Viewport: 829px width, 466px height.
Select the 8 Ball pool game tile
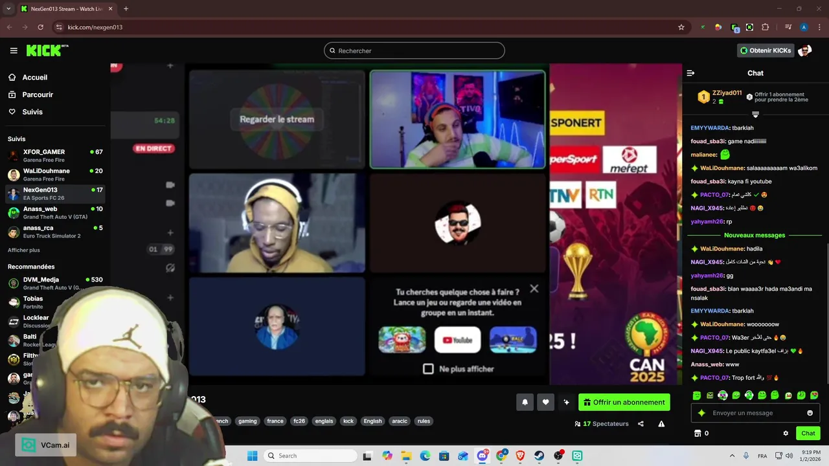coord(513,340)
